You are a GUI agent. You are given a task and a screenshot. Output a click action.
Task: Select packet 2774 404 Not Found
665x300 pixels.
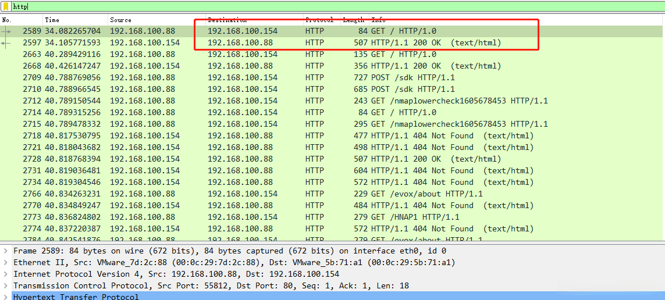[x=332, y=229]
